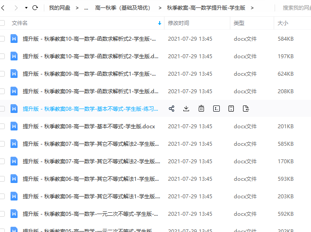Sort the list by 修改时间 column

point(179,23)
